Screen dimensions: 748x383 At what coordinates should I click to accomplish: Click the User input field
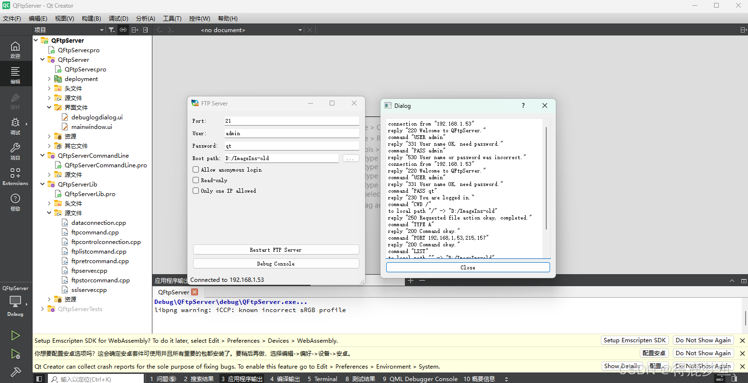(x=291, y=133)
